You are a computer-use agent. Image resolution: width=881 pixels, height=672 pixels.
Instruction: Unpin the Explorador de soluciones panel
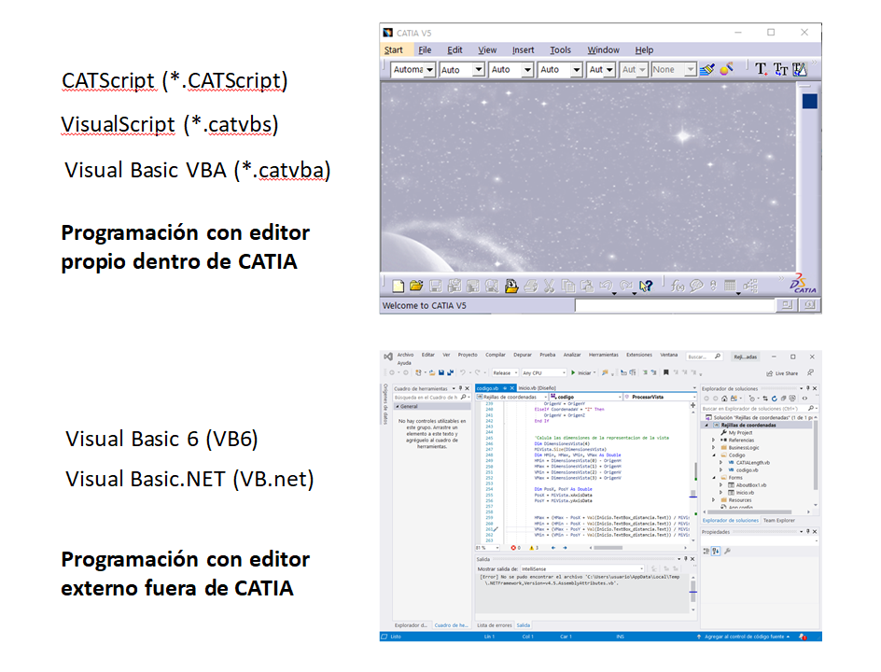click(807, 389)
